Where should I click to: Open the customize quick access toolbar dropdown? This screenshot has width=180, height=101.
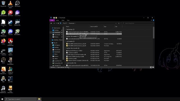pos(58,18)
